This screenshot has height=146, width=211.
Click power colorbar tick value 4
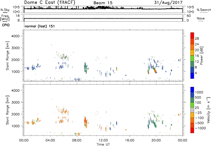point(196,73)
